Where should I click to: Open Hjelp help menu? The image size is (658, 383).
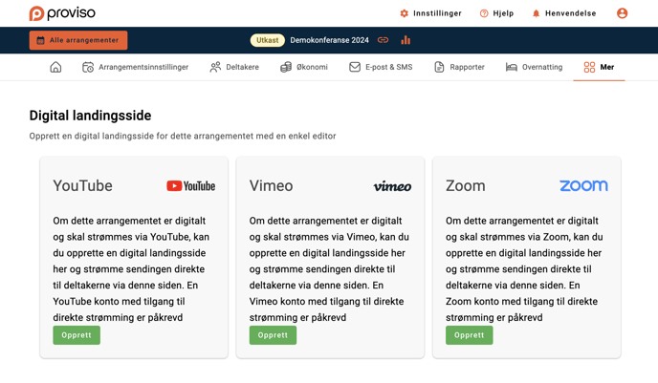tap(496, 13)
